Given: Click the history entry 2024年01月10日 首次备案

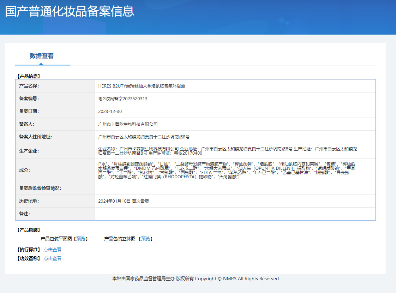Looking at the screenshot, I should pos(124,201).
